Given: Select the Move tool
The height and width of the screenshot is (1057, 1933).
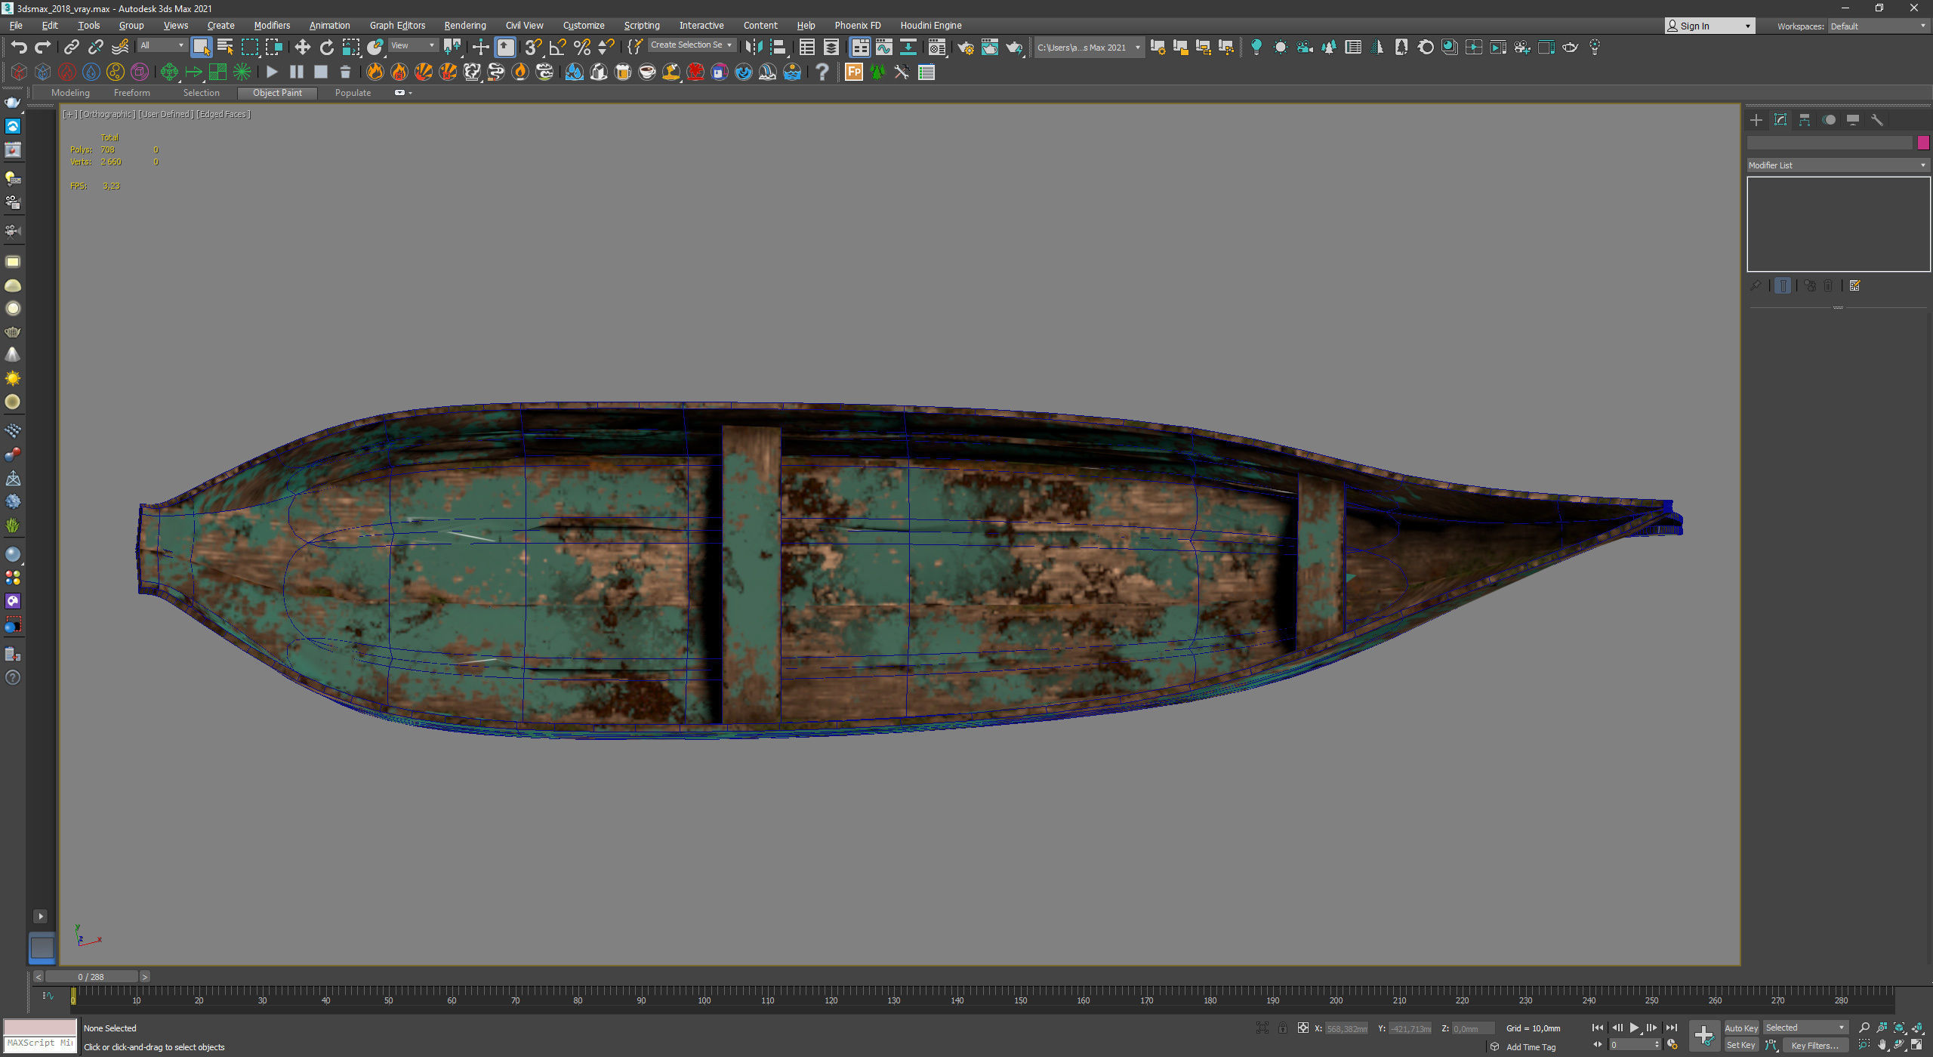Looking at the screenshot, I should click(x=302, y=48).
